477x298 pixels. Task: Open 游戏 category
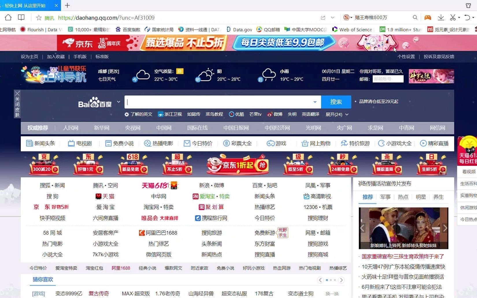tap(276, 144)
